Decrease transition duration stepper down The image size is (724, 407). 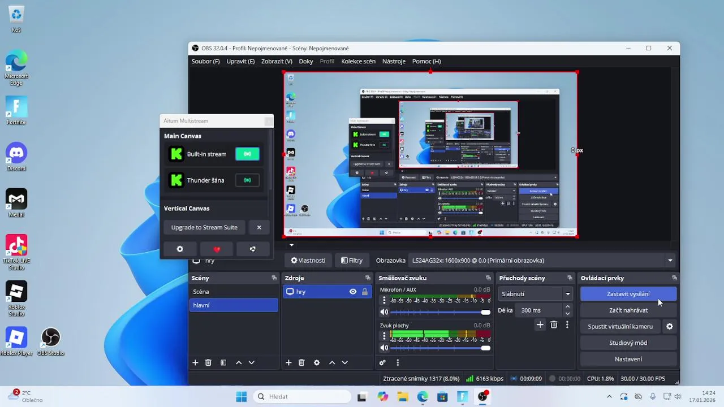tap(568, 314)
